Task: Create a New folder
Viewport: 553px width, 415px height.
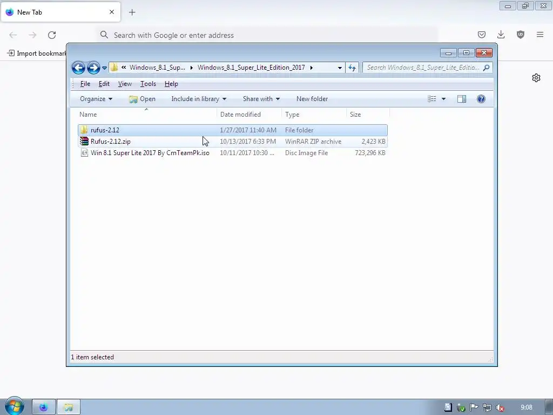Action: point(312,99)
